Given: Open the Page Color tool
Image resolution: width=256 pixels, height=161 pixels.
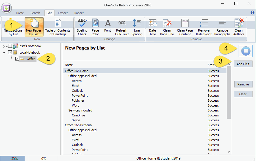Looking at the screenshot, I should tap(95, 27).
